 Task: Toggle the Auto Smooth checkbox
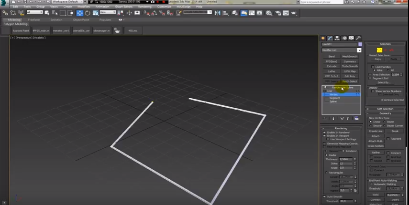coord(324,197)
